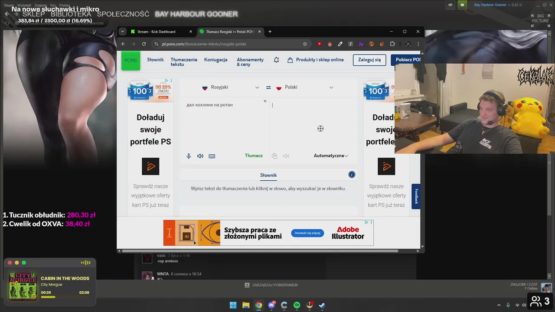
Task: Open Produkty i sklep online
Action: point(316,60)
